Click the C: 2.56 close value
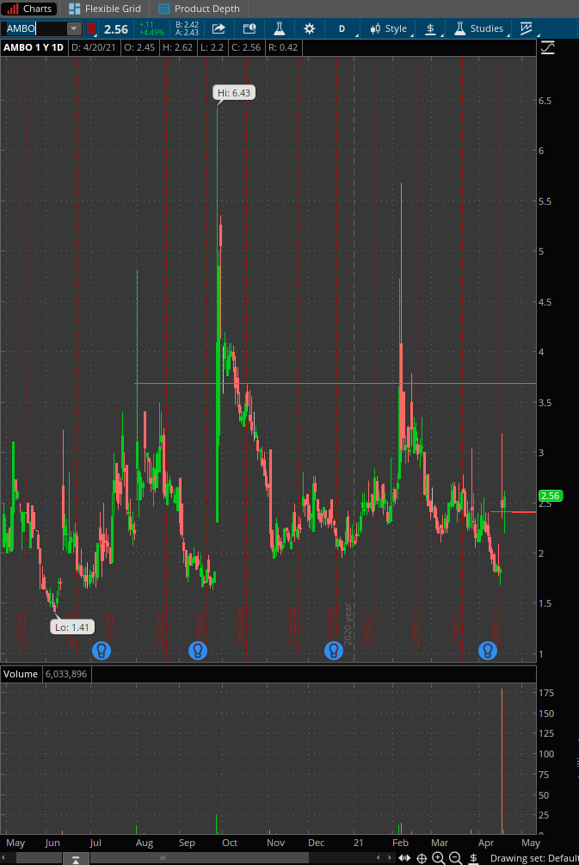Viewport: 579px width, 865px height. click(x=246, y=47)
